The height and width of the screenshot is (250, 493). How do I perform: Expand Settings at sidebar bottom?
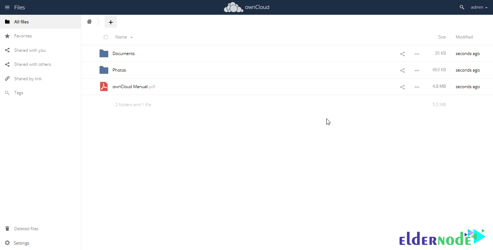(x=40, y=243)
